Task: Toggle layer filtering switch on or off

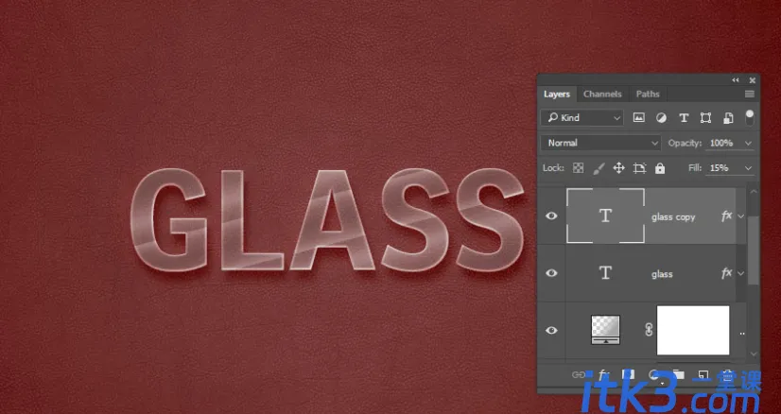Action: click(749, 117)
